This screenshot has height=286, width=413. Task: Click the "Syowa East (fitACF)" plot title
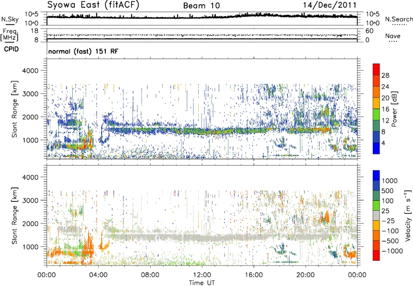pyautogui.click(x=93, y=5)
